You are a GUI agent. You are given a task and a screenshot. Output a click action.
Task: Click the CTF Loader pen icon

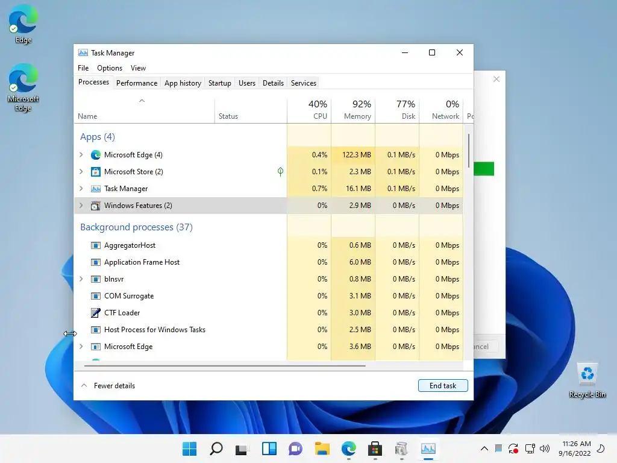96,313
